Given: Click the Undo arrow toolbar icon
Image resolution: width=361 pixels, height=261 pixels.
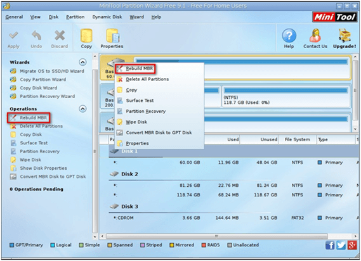Looking at the screenshot, I should point(36,35).
